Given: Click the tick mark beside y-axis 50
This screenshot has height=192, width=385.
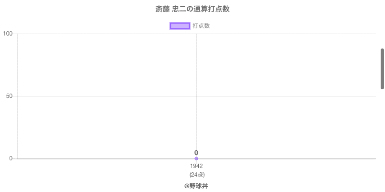Looking at the screenshot, I should tap(15, 96).
